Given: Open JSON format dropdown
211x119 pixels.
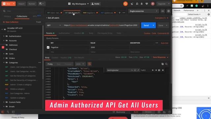Looking at the screenshot, I should 80,64.
